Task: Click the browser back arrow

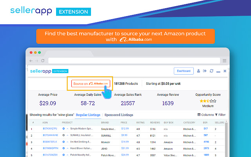Action: [x=31, y=61]
